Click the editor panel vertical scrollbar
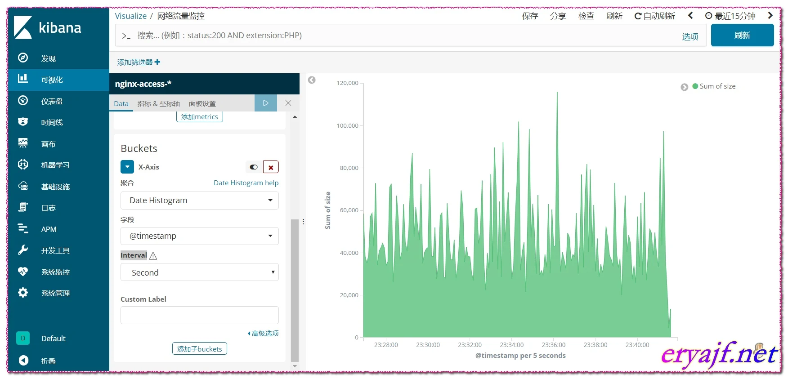The height and width of the screenshot is (379, 788). (x=295, y=290)
